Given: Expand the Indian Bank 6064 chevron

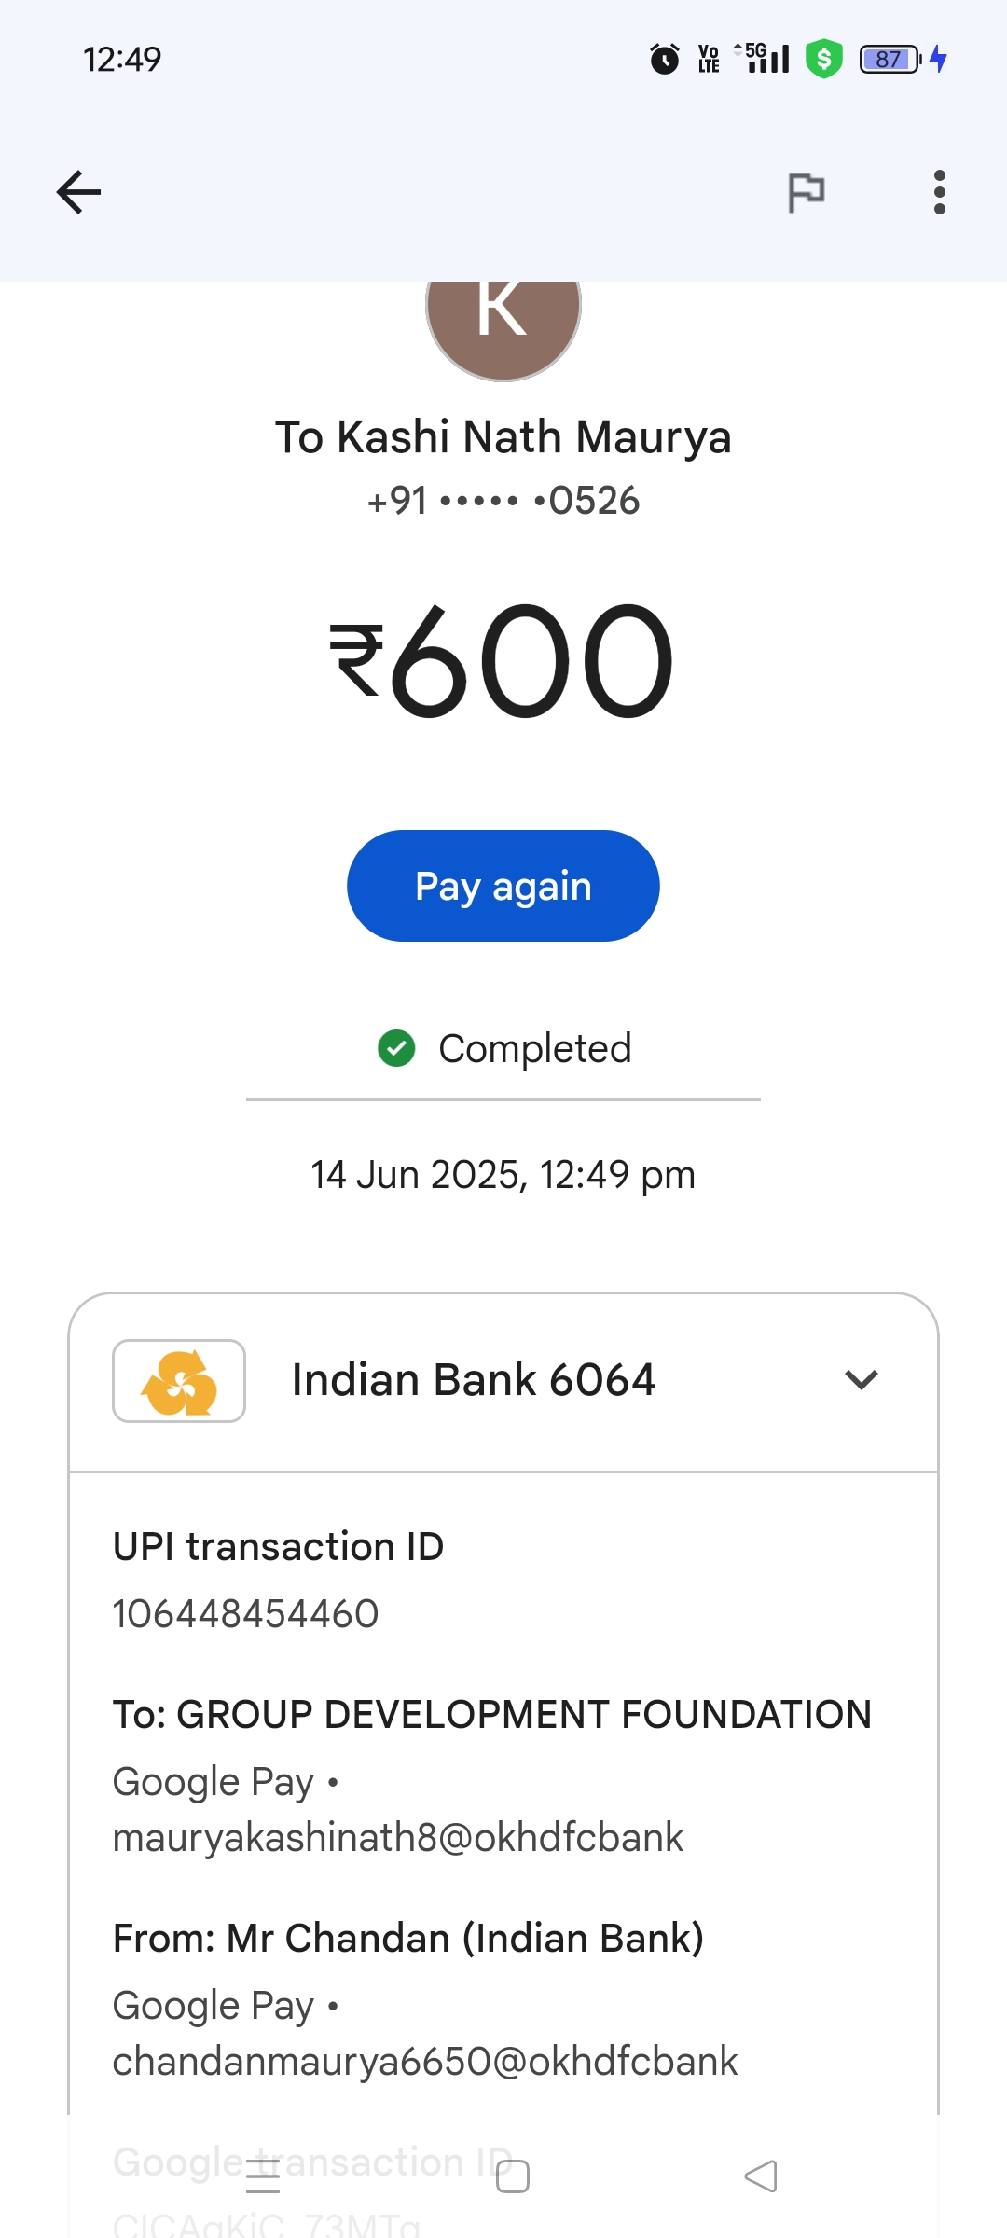Looking at the screenshot, I should pyautogui.click(x=861, y=1380).
